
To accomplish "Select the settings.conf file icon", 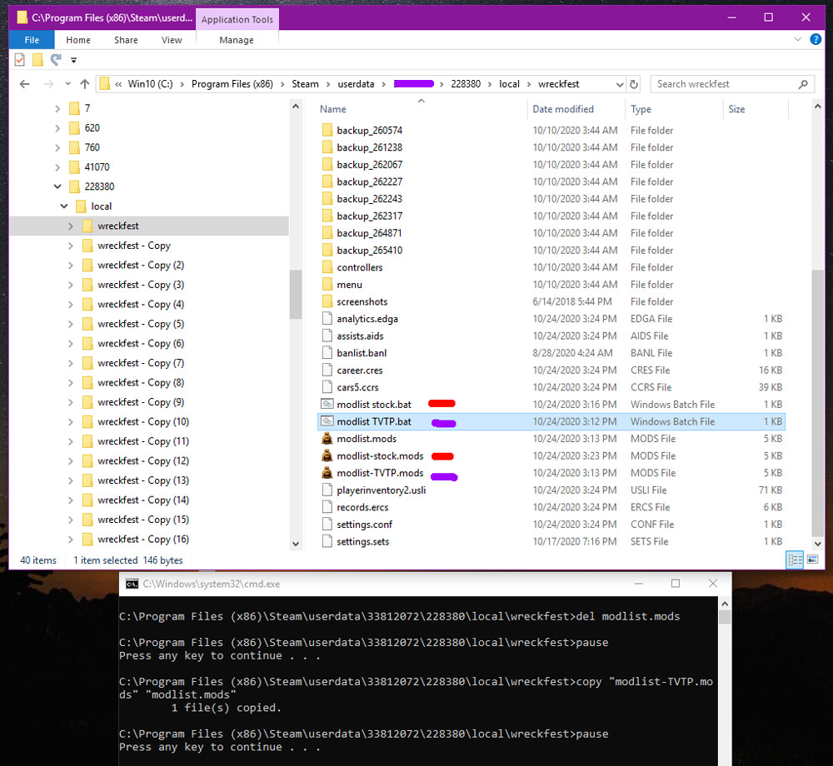I will coord(327,525).
